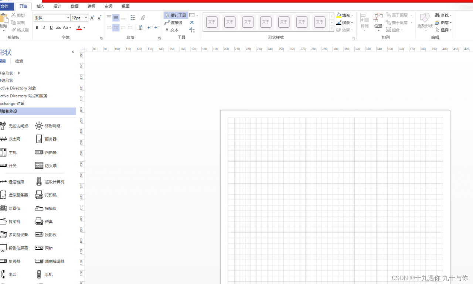Switch to the 视图 View tab

point(126,6)
